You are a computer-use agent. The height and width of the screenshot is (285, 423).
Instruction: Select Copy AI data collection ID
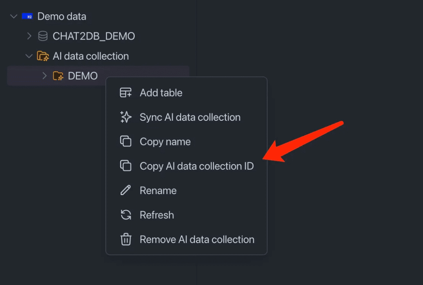point(197,166)
